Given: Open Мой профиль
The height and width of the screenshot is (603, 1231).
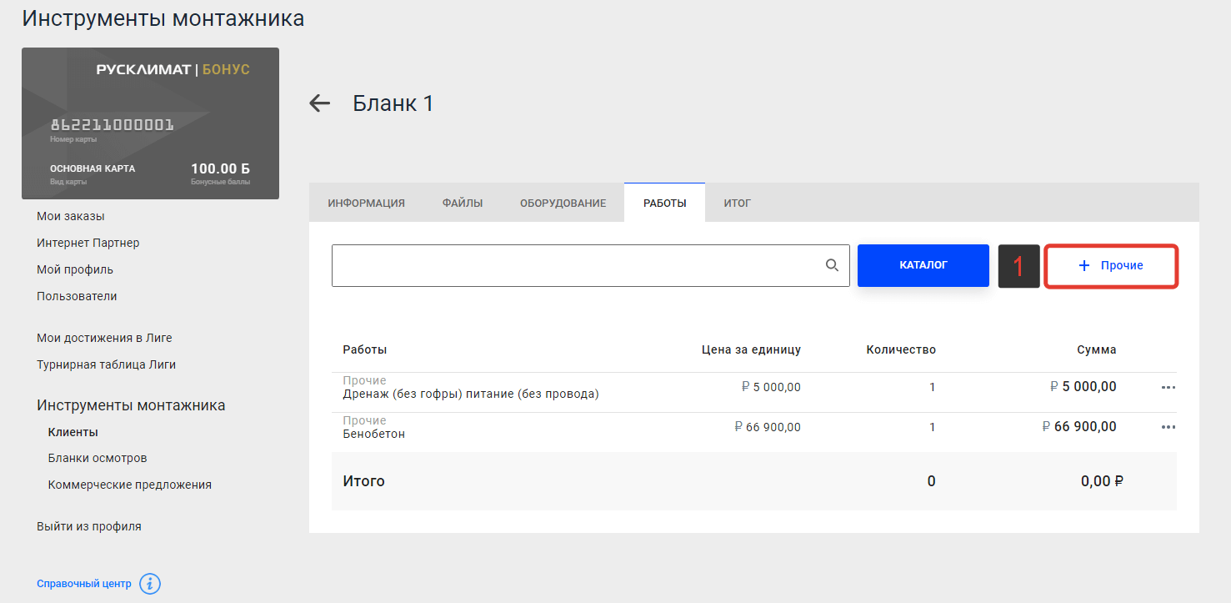Looking at the screenshot, I should point(75,269).
